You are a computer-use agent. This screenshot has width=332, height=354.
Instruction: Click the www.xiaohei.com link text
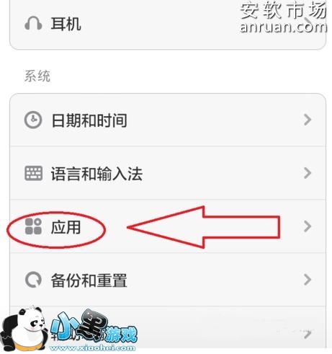(92, 348)
